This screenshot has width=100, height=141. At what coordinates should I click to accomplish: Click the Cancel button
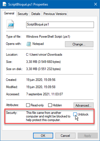[65, 135]
